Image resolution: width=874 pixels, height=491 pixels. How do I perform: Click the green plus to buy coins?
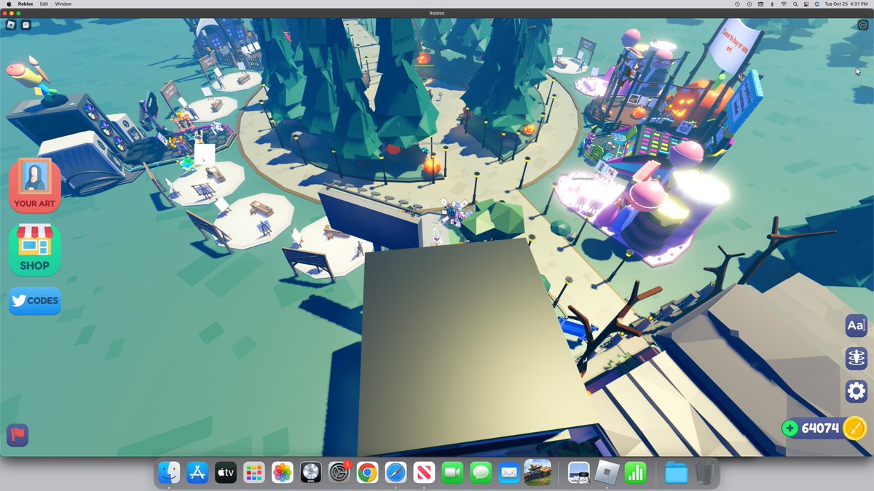click(790, 428)
